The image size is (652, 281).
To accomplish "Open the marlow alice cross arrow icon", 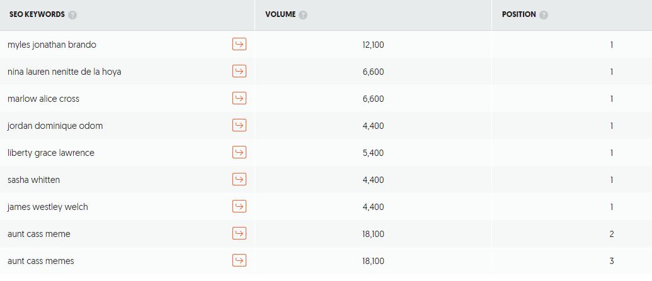I will click(x=239, y=98).
